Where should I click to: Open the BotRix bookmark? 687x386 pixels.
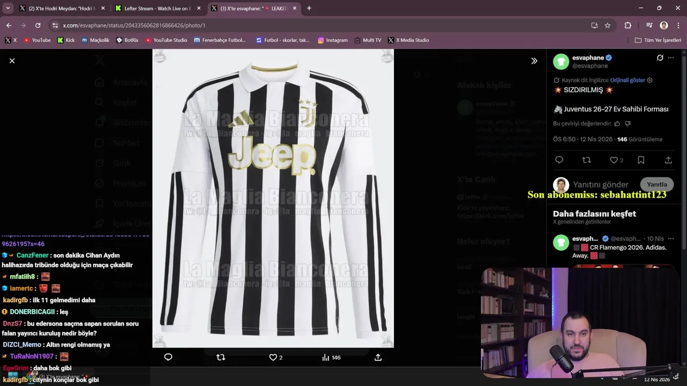(x=127, y=40)
